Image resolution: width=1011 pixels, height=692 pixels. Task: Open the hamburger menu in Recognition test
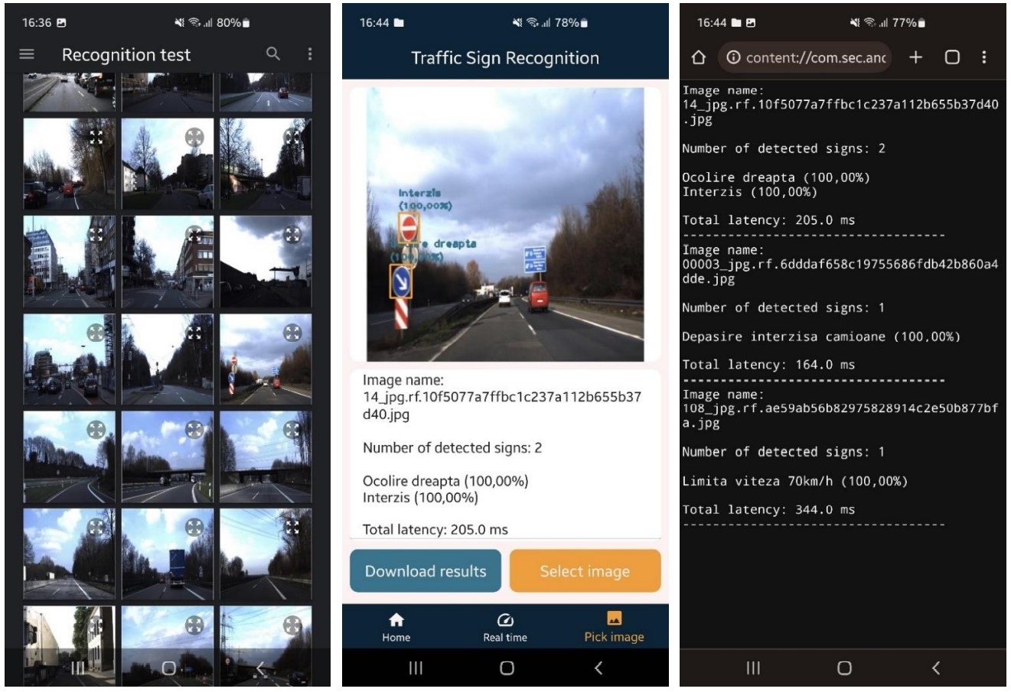tap(27, 54)
